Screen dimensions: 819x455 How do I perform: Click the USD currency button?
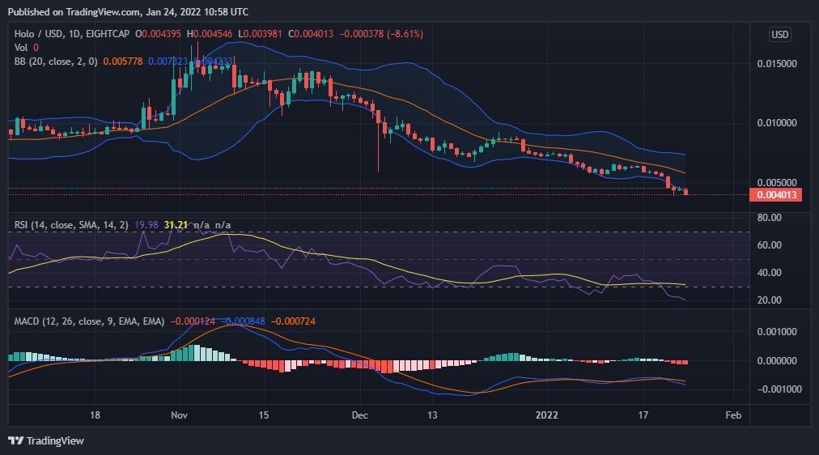(780, 35)
